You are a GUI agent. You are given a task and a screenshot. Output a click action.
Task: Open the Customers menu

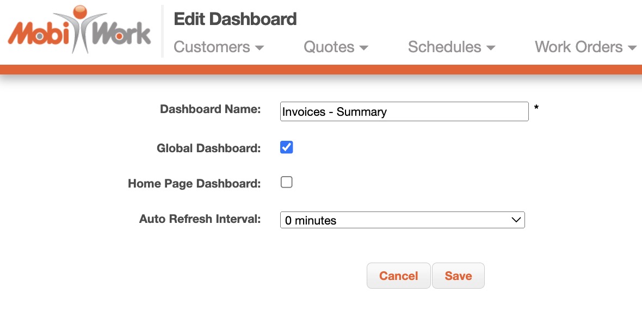pos(212,47)
